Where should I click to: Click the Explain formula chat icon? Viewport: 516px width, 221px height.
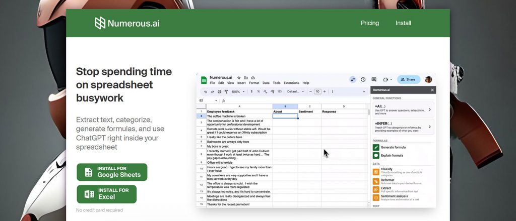[376, 155]
